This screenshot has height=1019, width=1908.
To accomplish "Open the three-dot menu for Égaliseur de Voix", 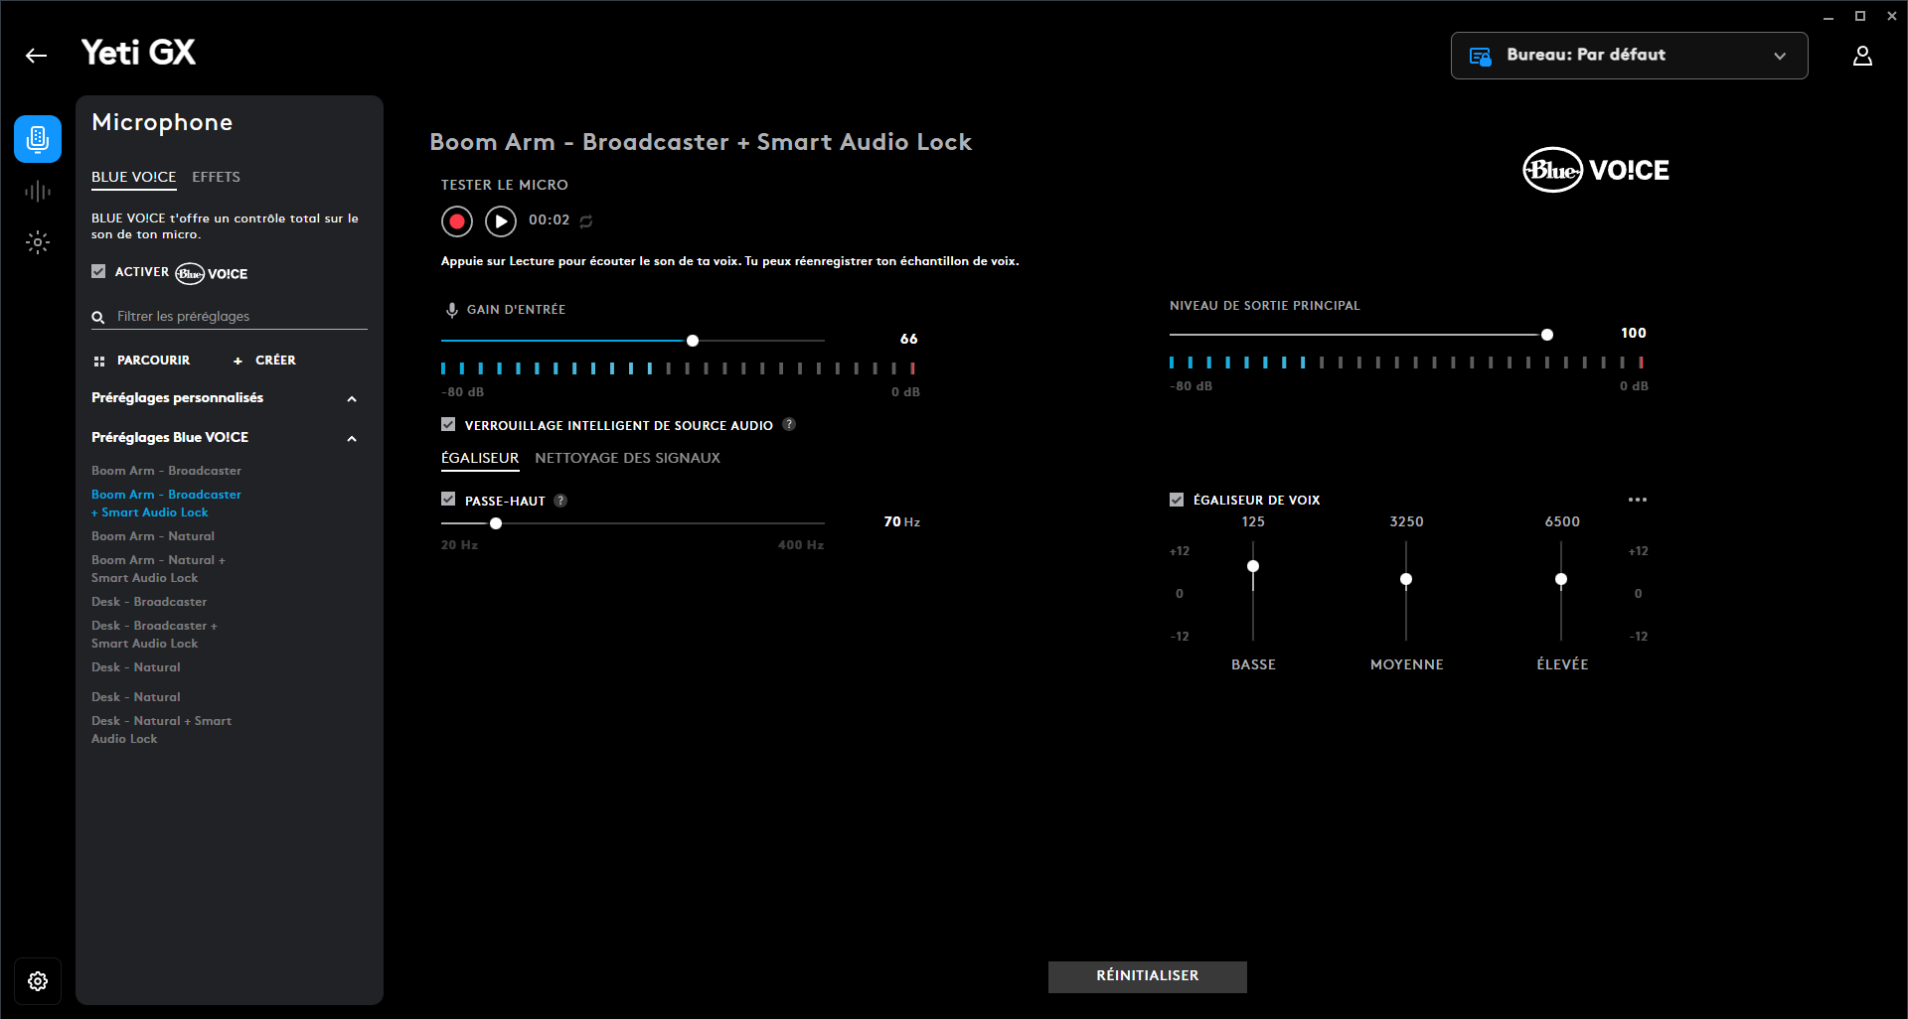I will pos(1638,500).
